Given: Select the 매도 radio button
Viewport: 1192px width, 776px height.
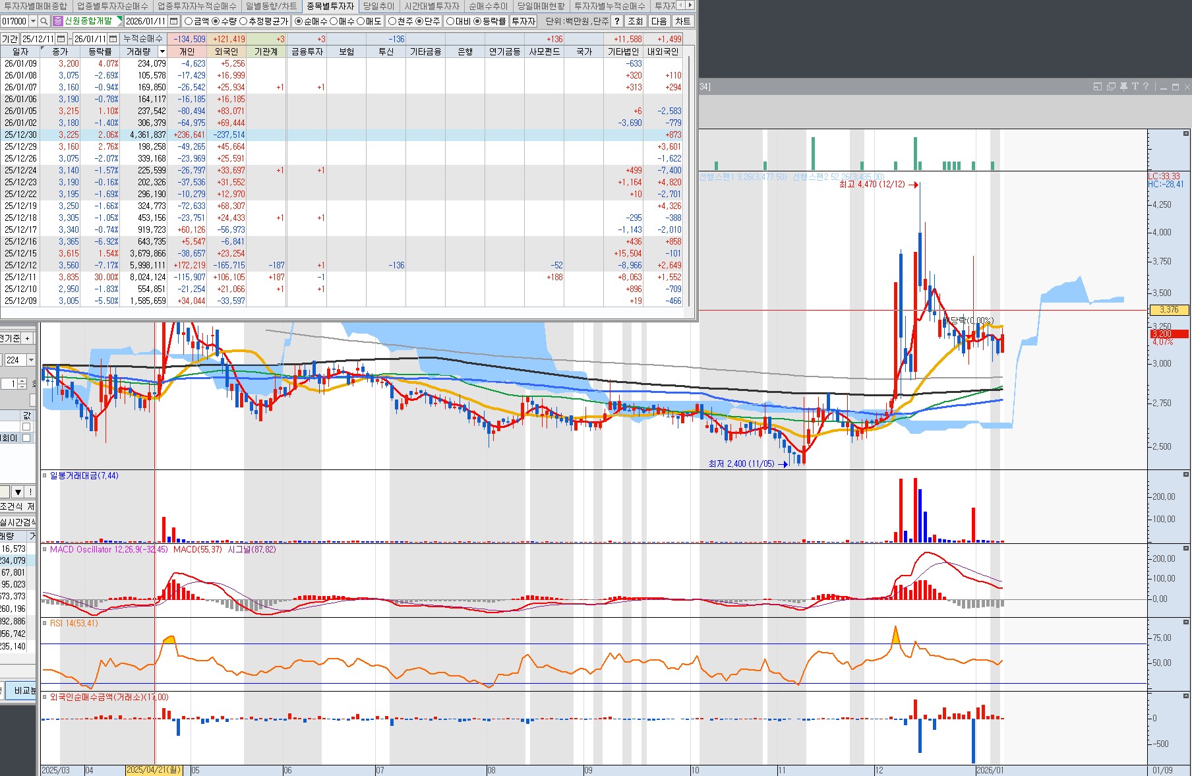Looking at the screenshot, I should 361,21.
